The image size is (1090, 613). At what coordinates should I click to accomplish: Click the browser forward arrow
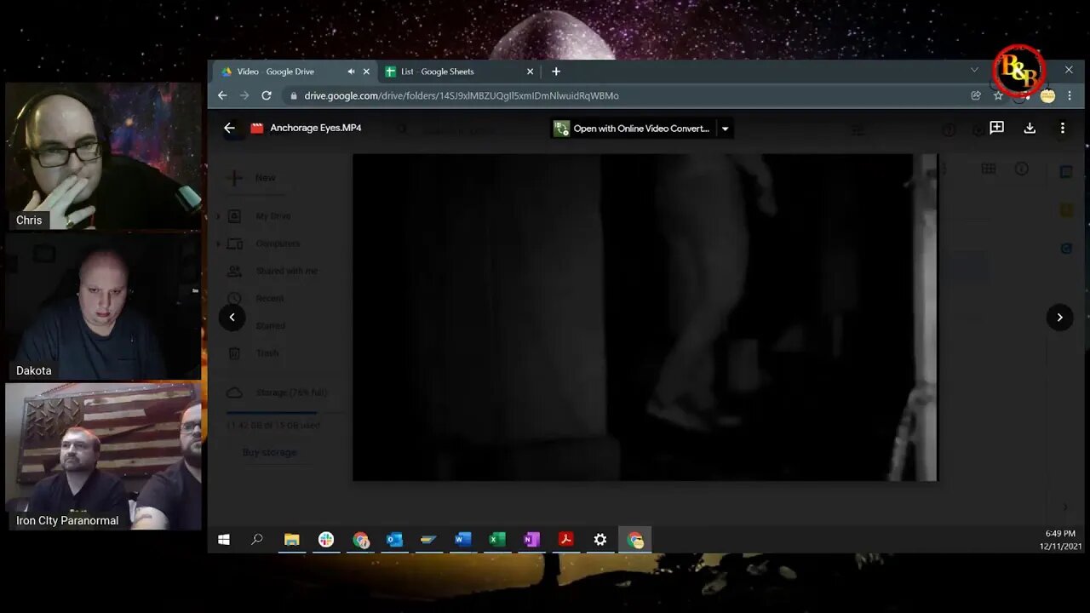[x=244, y=95]
